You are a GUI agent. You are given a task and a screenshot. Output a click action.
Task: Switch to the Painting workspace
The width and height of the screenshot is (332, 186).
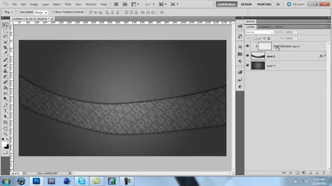pyautogui.click(x=264, y=4)
